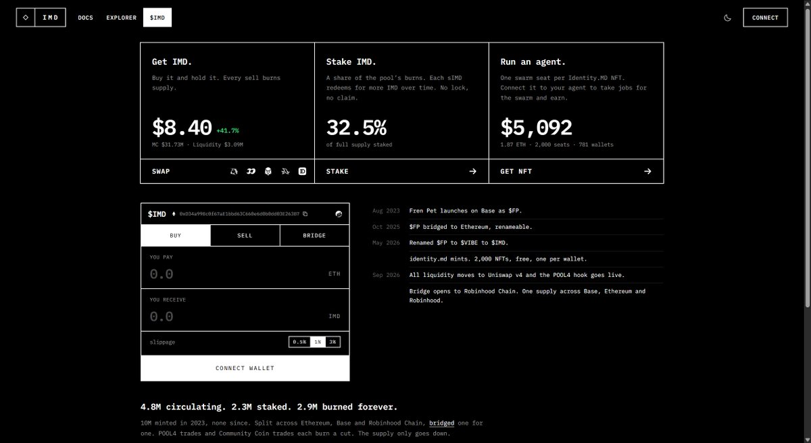This screenshot has height=443, width=811.
Task: Click 'identity.md mints. 2,000 NFTs' timeline entry
Action: pyautogui.click(x=497, y=259)
